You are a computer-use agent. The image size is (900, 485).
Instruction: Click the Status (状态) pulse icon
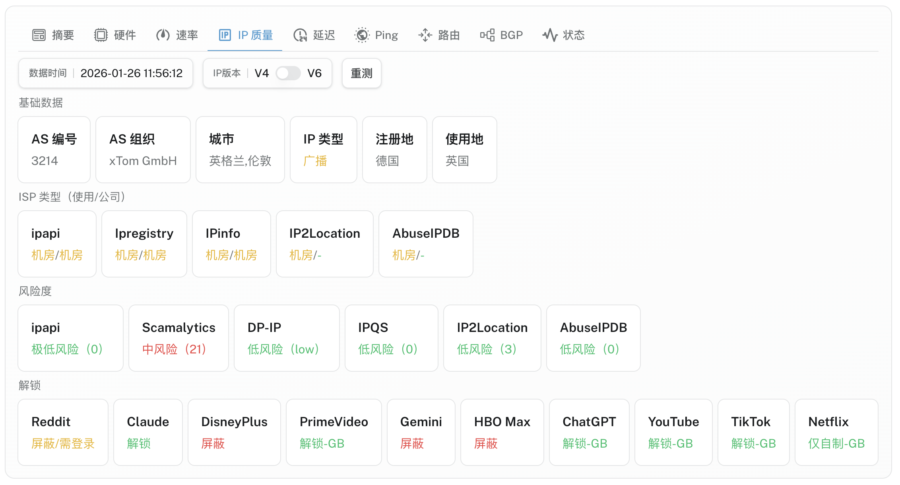click(x=550, y=35)
